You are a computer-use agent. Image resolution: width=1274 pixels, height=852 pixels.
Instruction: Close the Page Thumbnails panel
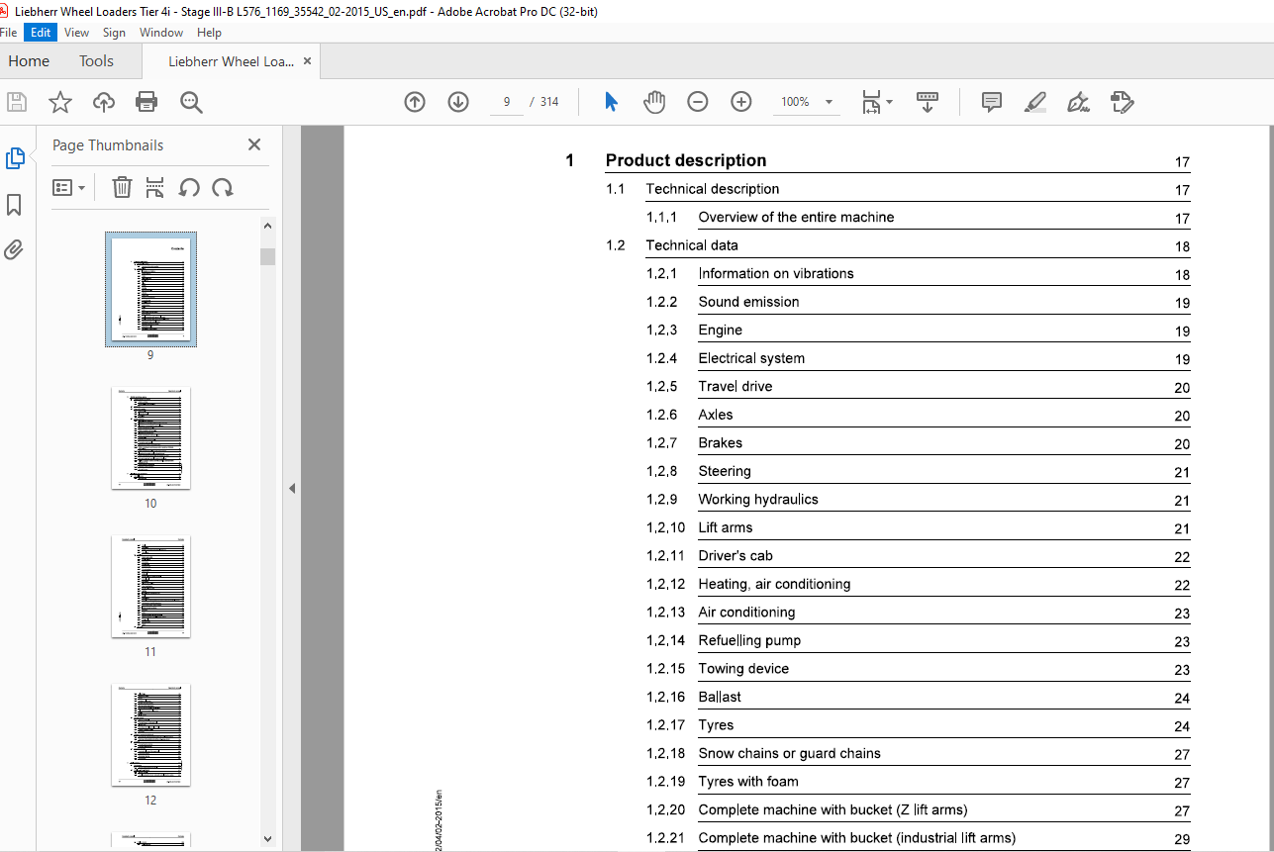point(254,144)
